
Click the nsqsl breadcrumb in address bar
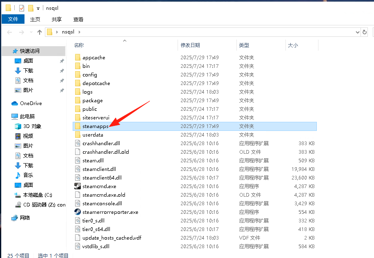click(68, 32)
